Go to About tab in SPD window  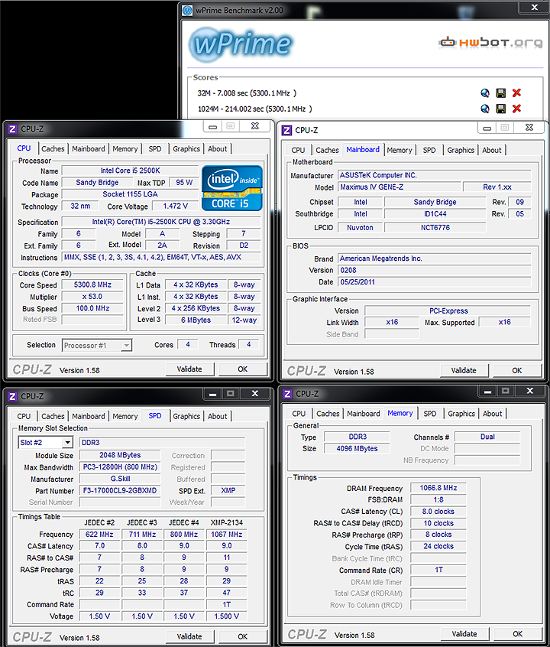point(217,416)
